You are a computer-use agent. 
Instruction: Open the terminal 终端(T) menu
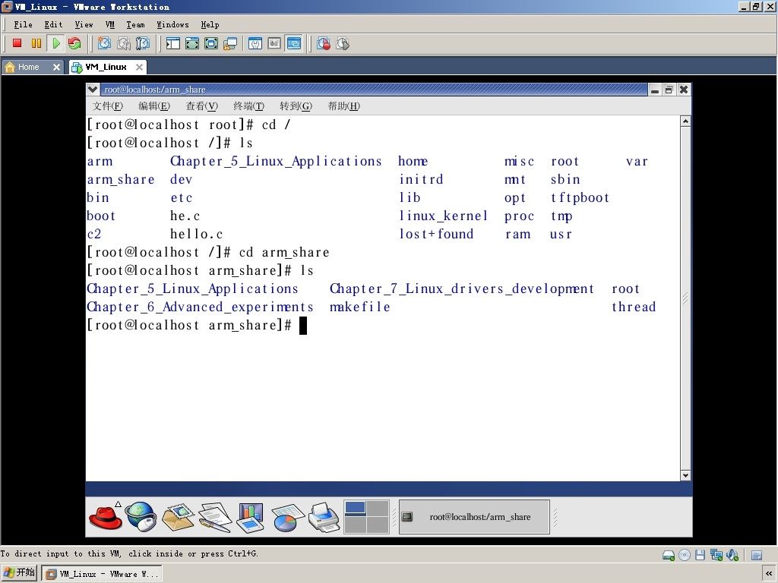coord(249,106)
